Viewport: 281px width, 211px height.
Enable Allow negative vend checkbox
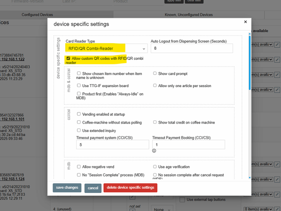tap(79, 167)
